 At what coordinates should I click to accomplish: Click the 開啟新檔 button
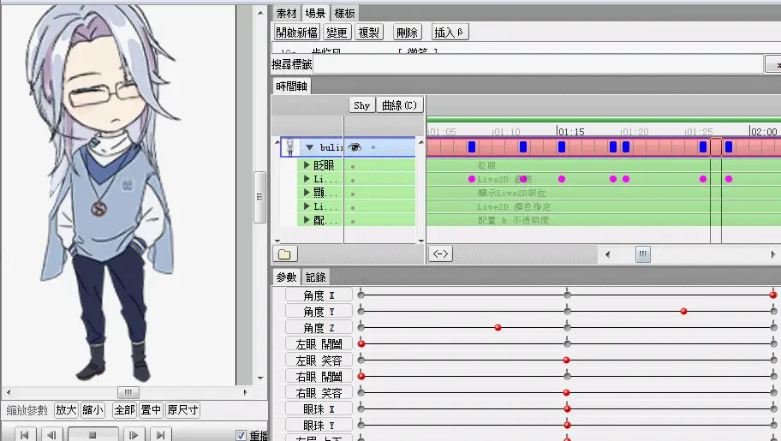click(x=297, y=33)
